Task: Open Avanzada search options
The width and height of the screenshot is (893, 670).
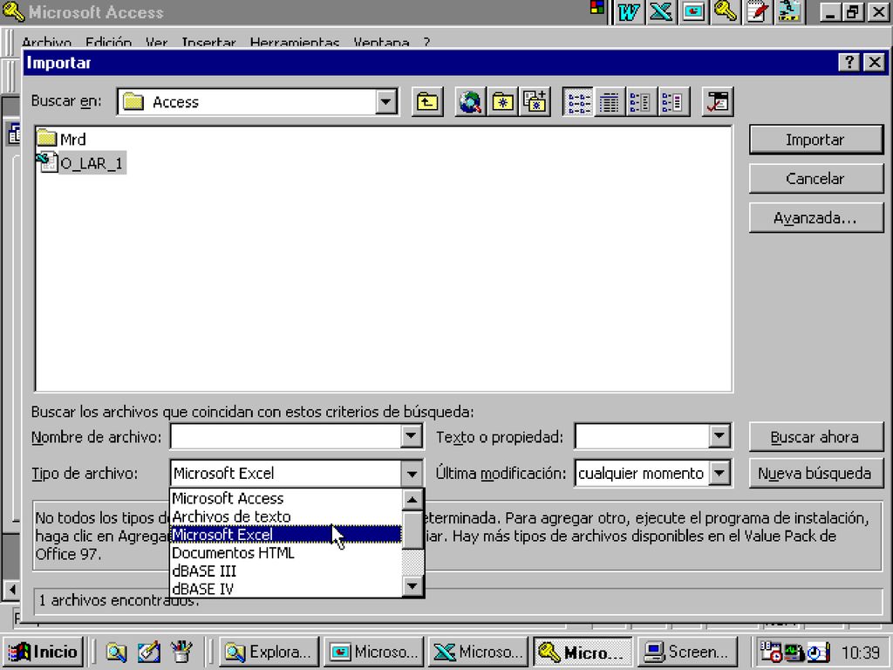Action: point(815,218)
